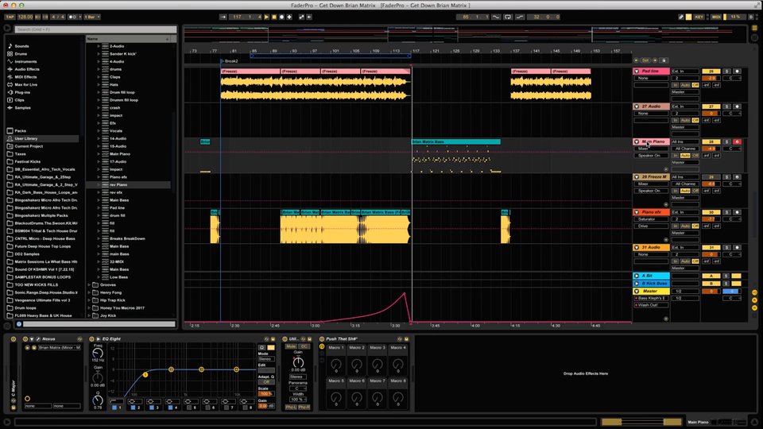Set Pad line monitor to Auto
The width and height of the screenshot is (763, 429).
coord(685,85)
